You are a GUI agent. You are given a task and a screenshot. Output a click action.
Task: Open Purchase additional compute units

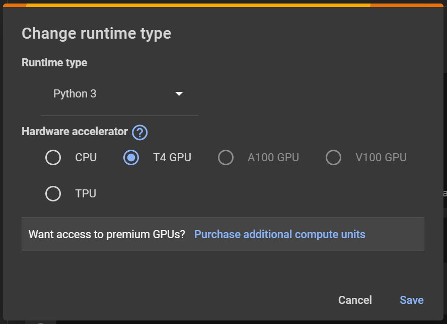pos(279,234)
